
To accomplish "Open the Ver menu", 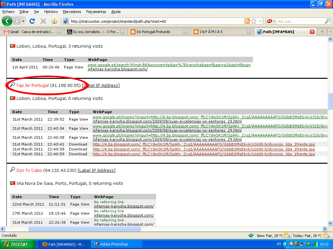I will 36,12.
